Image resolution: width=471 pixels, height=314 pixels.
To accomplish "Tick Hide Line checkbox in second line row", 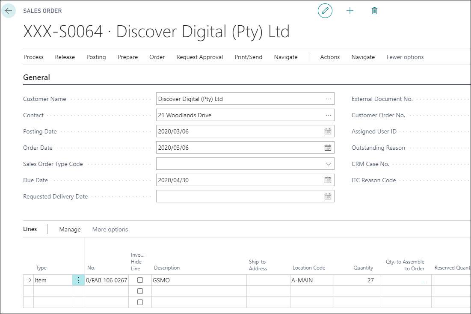I will 140,291.
